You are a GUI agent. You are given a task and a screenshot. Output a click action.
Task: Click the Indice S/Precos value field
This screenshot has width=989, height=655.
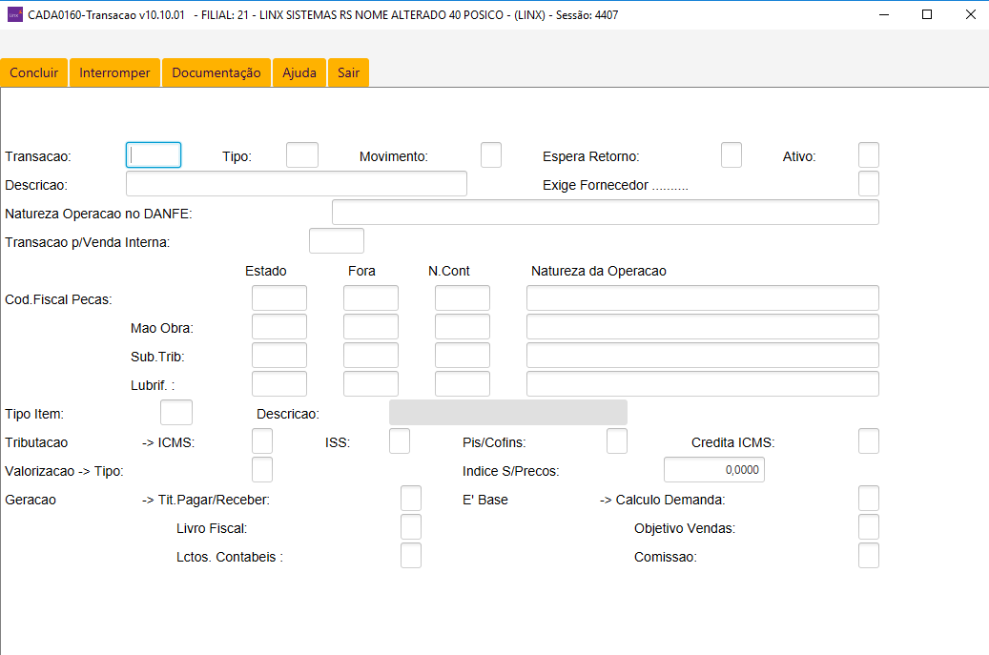(x=714, y=470)
